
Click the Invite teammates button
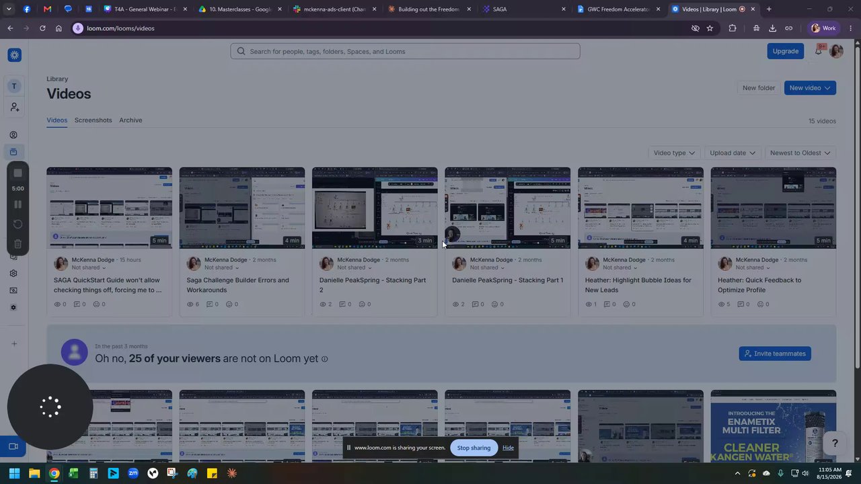(775, 354)
